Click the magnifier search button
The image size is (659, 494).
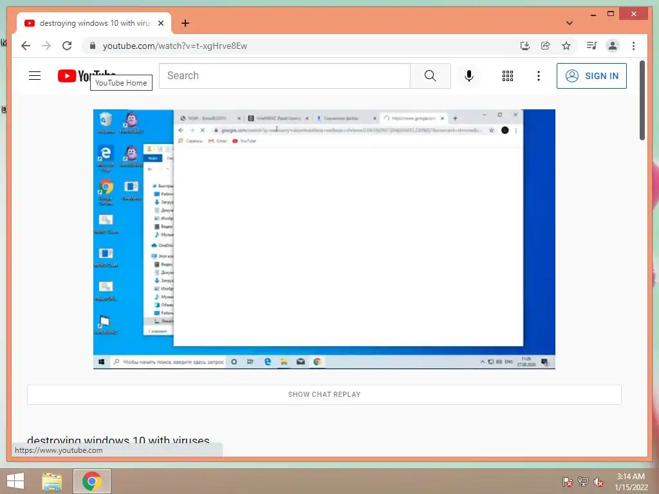(x=431, y=76)
